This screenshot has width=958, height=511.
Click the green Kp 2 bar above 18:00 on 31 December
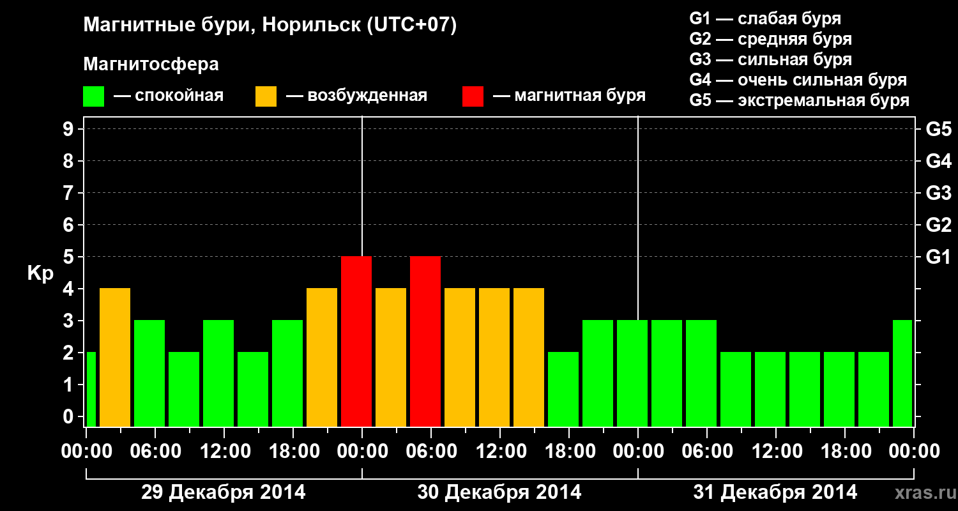pos(839,389)
